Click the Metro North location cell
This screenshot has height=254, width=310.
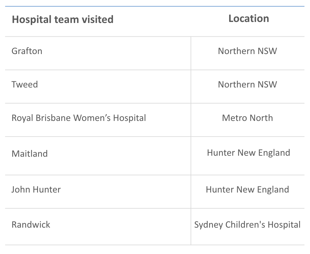[x=247, y=118]
